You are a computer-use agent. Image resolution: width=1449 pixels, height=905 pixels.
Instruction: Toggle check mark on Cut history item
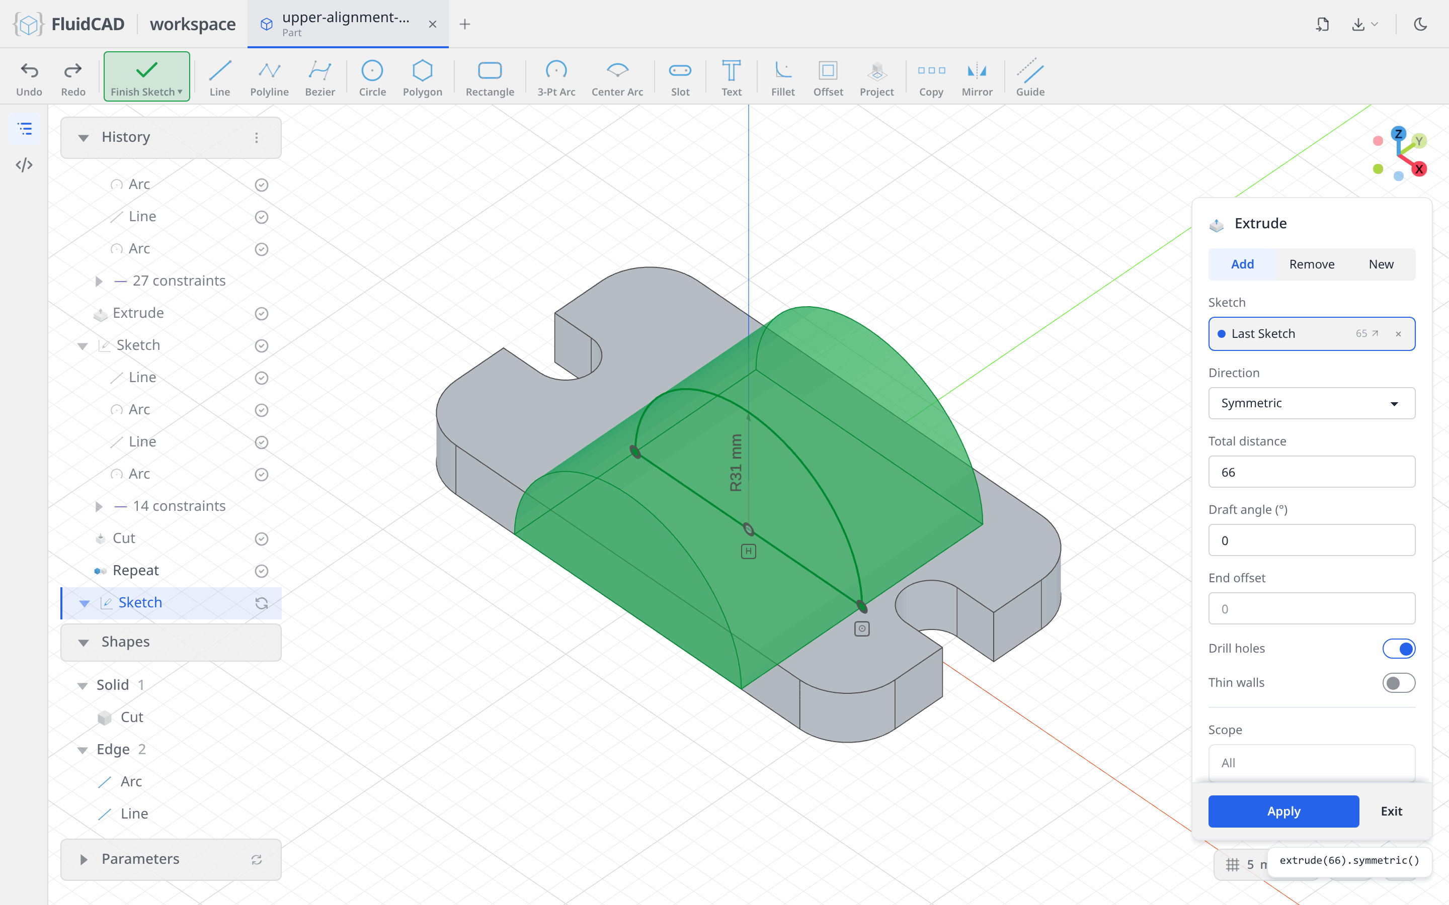261,538
